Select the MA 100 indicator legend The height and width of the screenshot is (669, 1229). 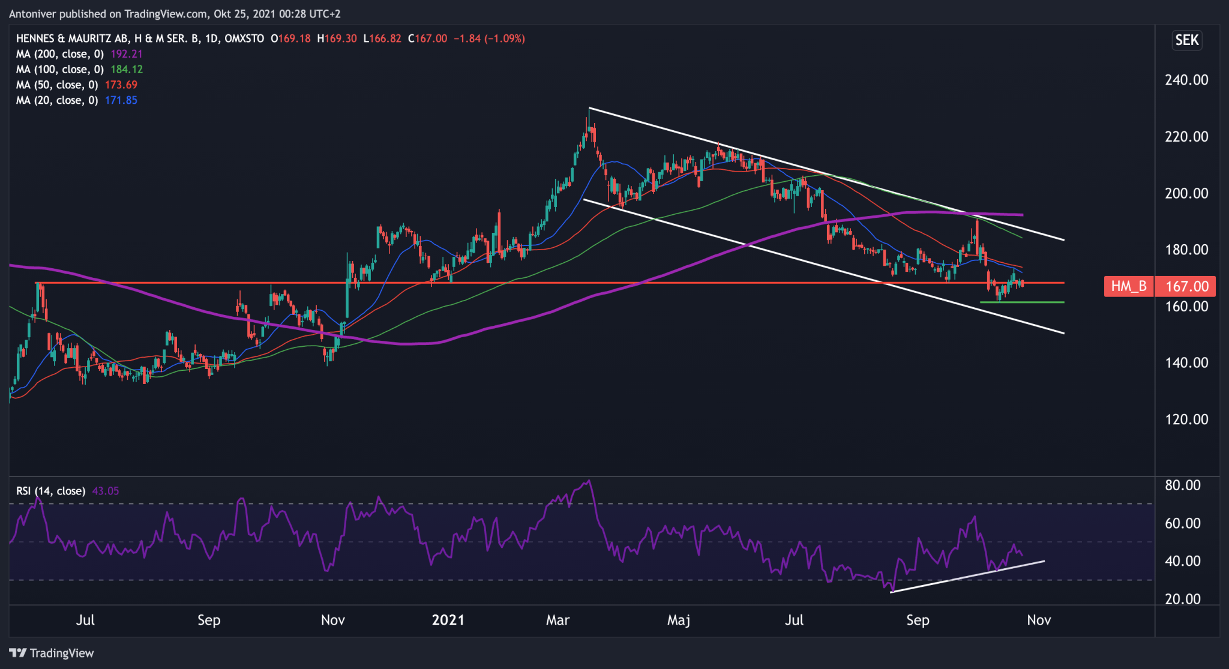59,70
